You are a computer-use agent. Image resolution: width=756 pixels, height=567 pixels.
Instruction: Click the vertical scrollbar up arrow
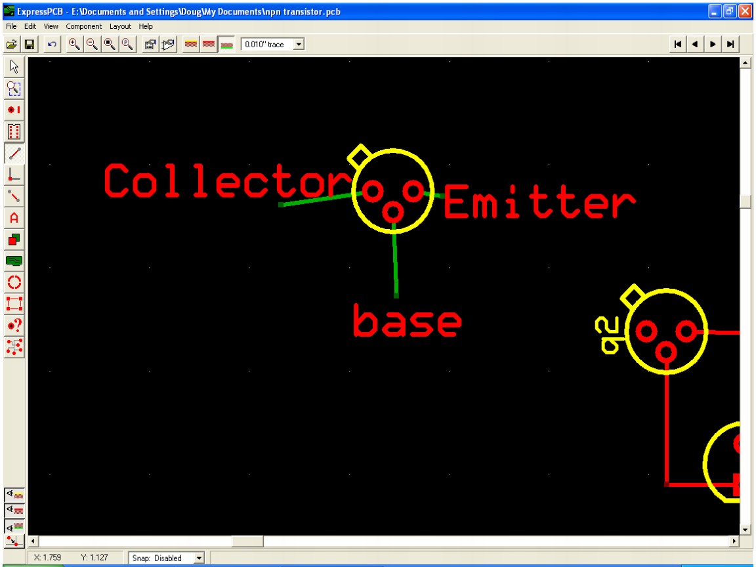[745, 63]
